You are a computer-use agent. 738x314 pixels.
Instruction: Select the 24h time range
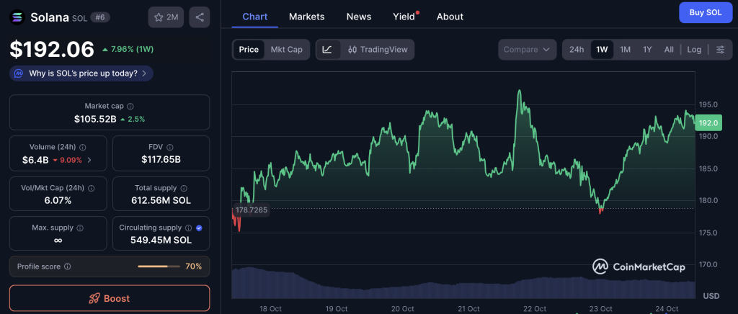point(577,50)
